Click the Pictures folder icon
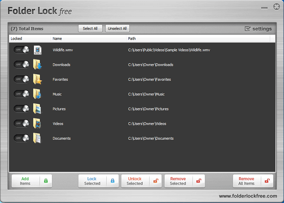Viewport: 284px width, 203px height. point(37,109)
